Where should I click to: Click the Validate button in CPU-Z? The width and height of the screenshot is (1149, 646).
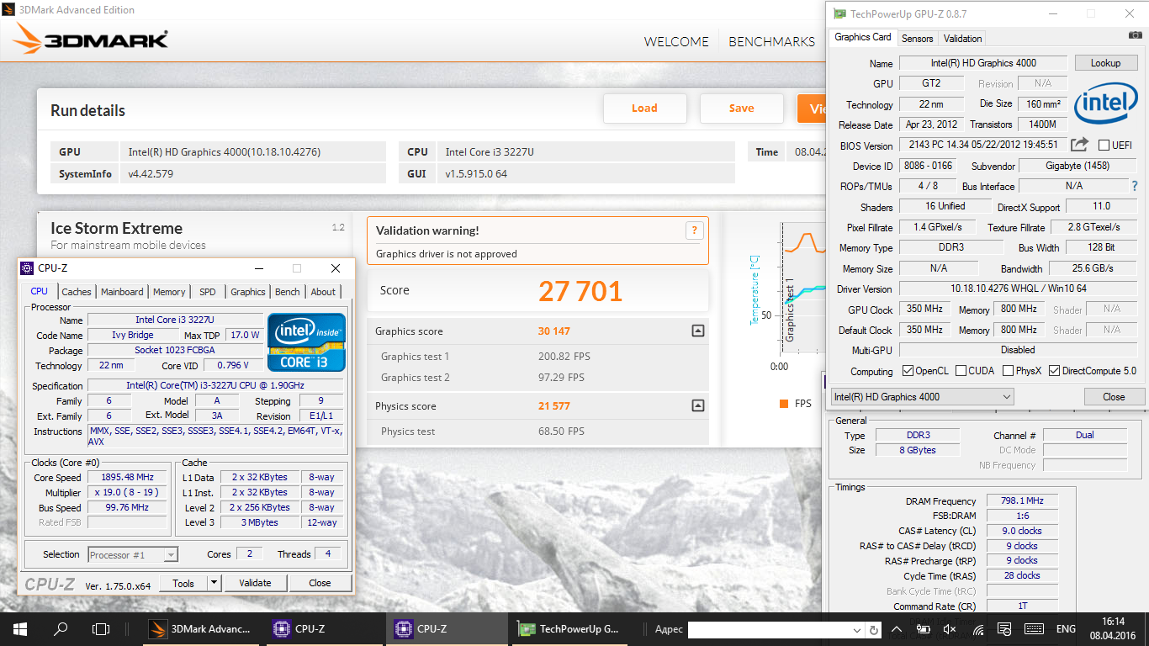click(255, 582)
